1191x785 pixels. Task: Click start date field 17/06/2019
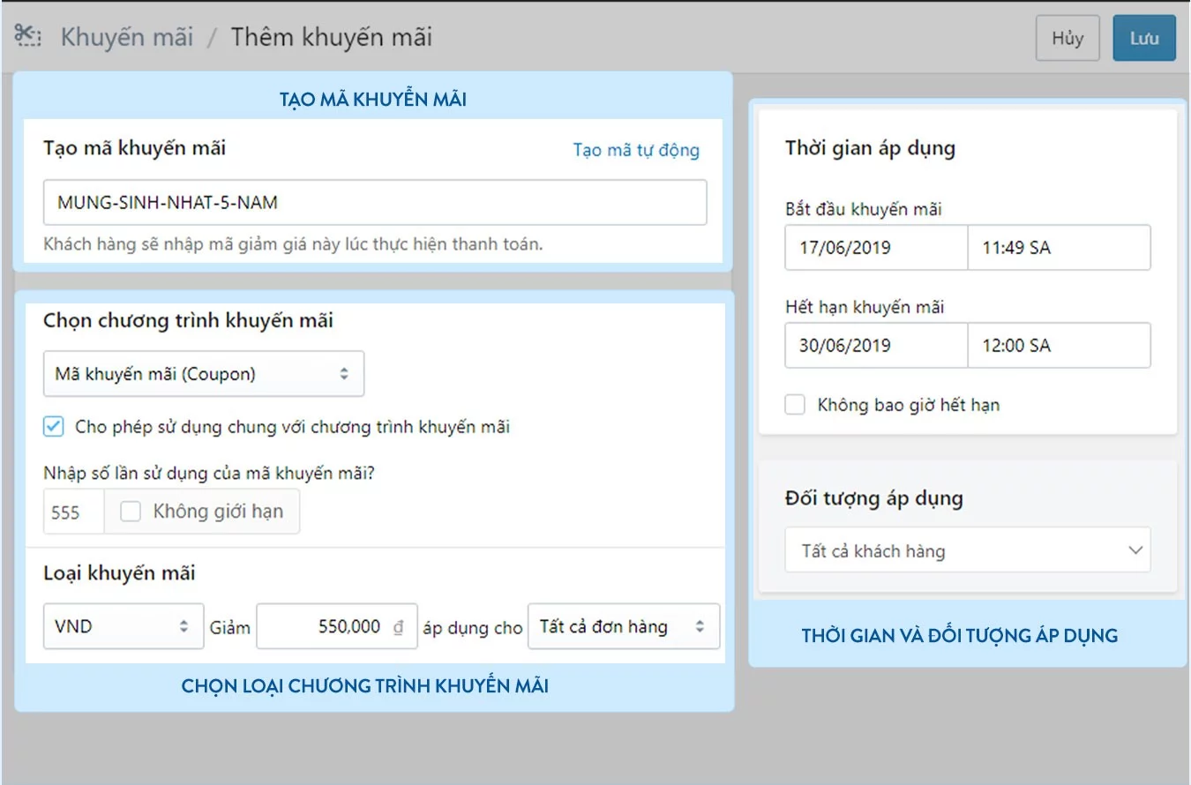875,248
